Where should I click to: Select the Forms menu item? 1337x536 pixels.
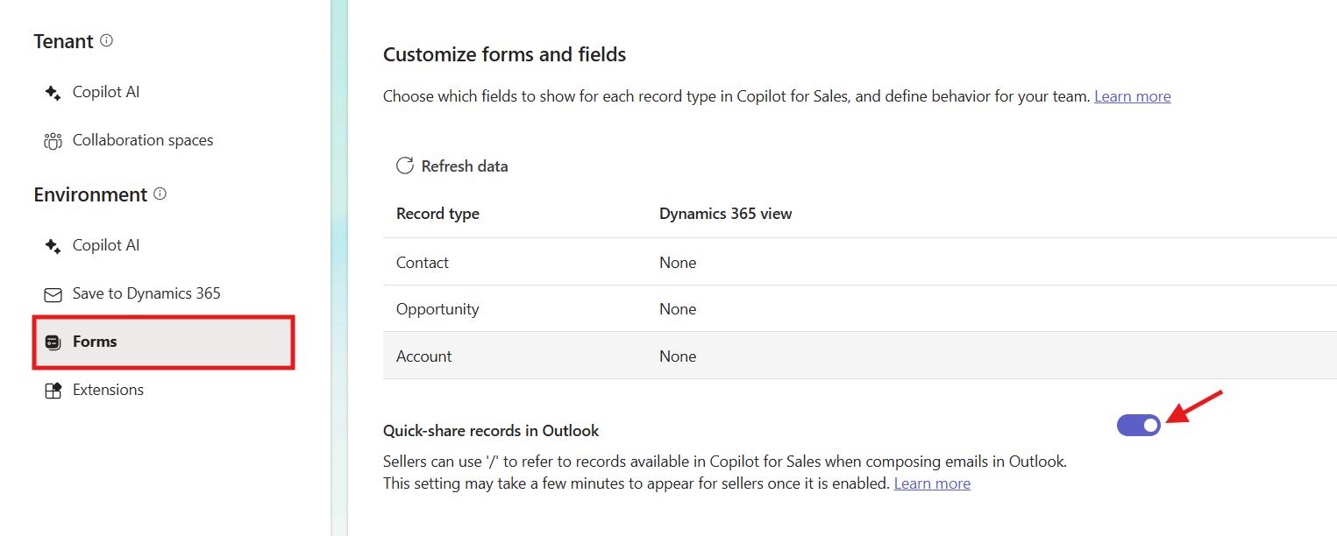pyautogui.click(x=95, y=342)
